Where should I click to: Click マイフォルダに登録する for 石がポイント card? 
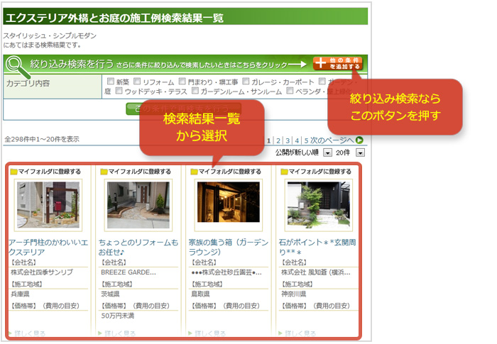(x=319, y=172)
